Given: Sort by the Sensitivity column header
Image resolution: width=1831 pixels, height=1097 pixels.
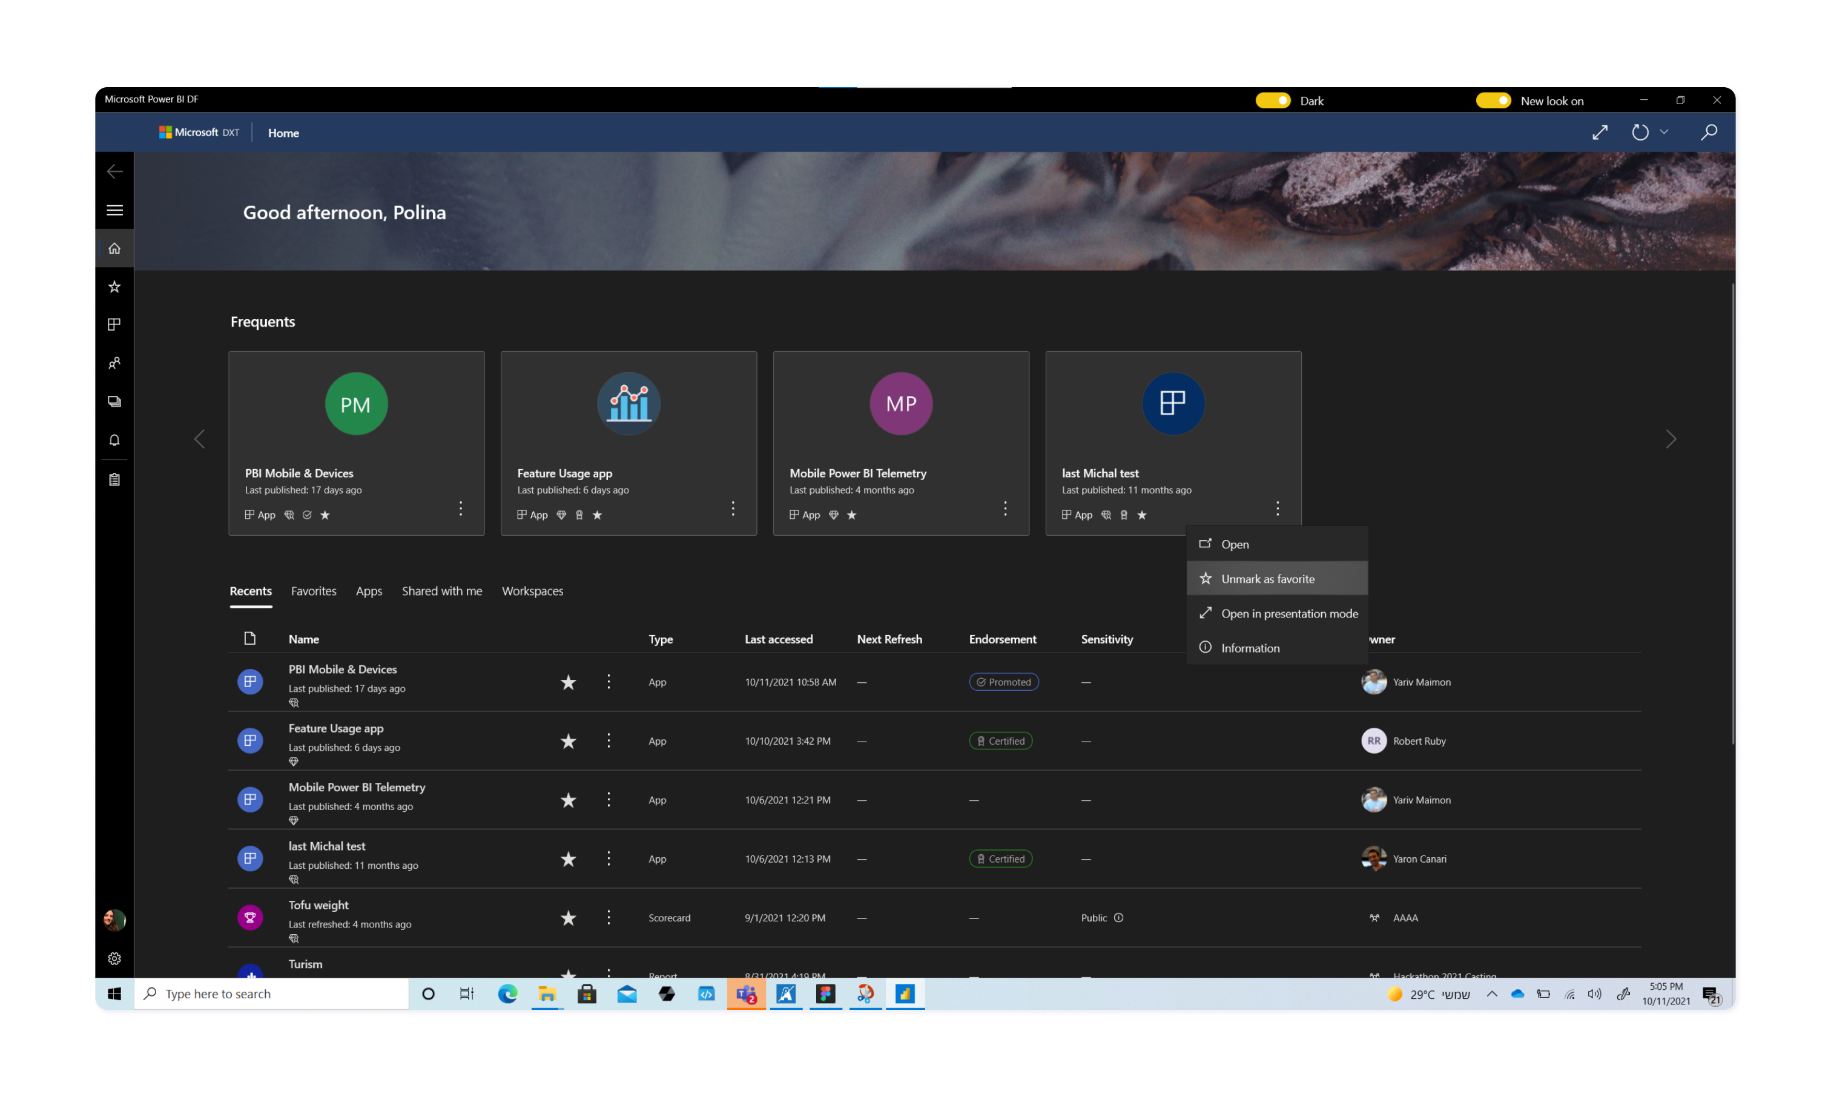Looking at the screenshot, I should [x=1107, y=639].
